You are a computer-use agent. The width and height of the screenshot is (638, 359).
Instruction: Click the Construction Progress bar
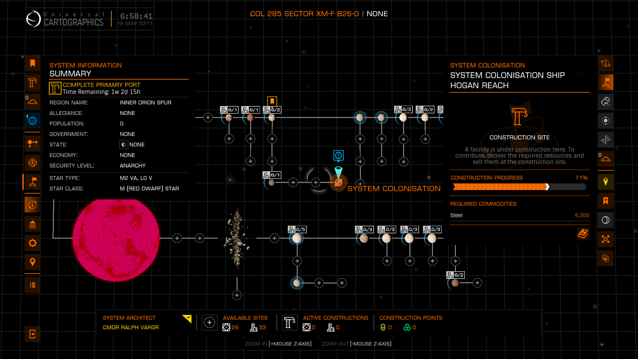point(519,187)
